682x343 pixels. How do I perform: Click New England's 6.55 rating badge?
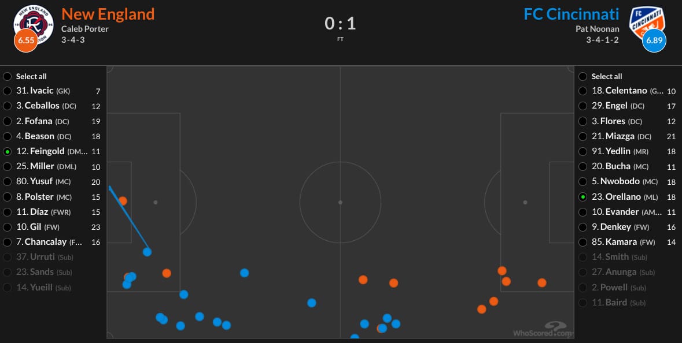(26, 40)
